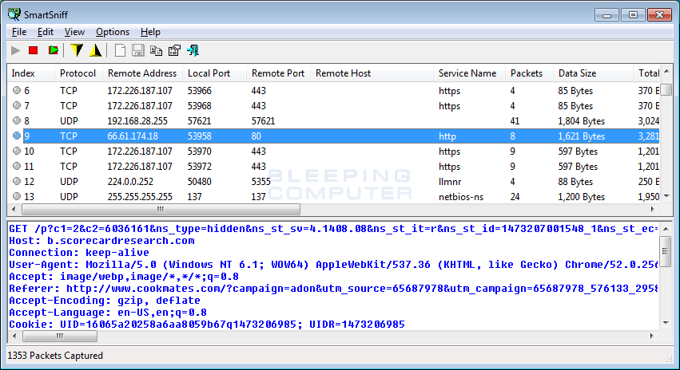680x370 pixels.
Task: Sort by the Protocol column header
Action: [78, 73]
